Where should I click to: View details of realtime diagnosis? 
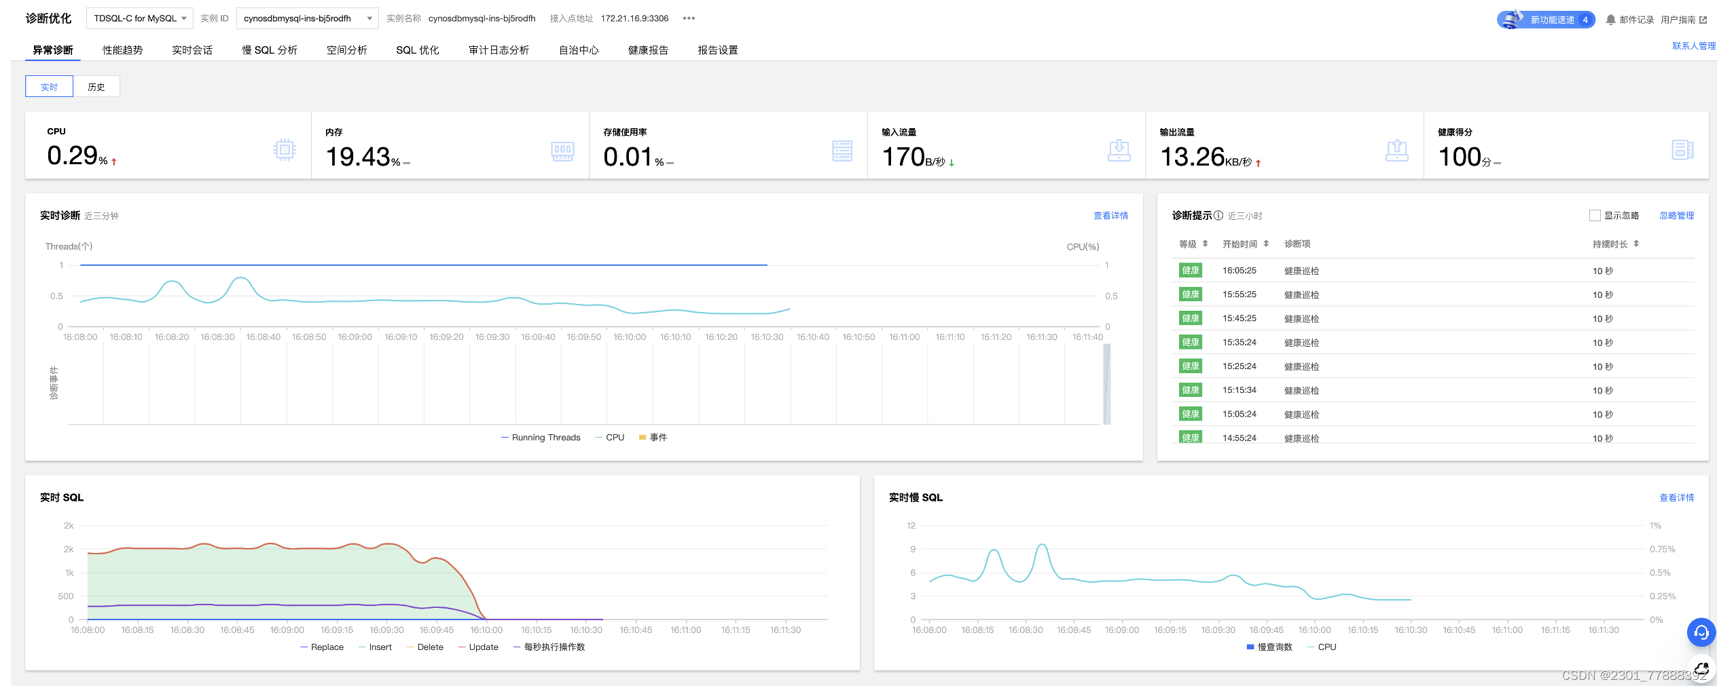(x=1110, y=216)
